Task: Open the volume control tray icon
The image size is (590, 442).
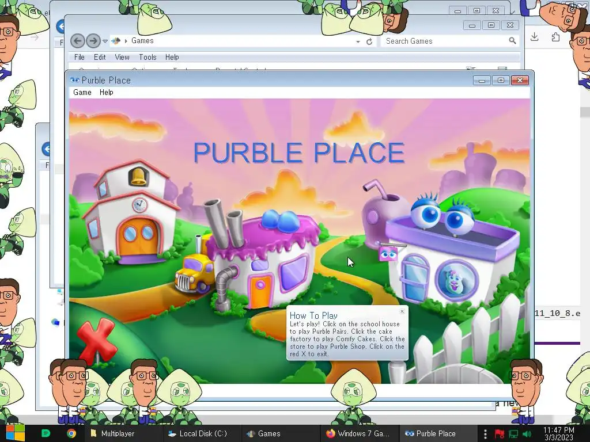Action: [x=527, y=434]
